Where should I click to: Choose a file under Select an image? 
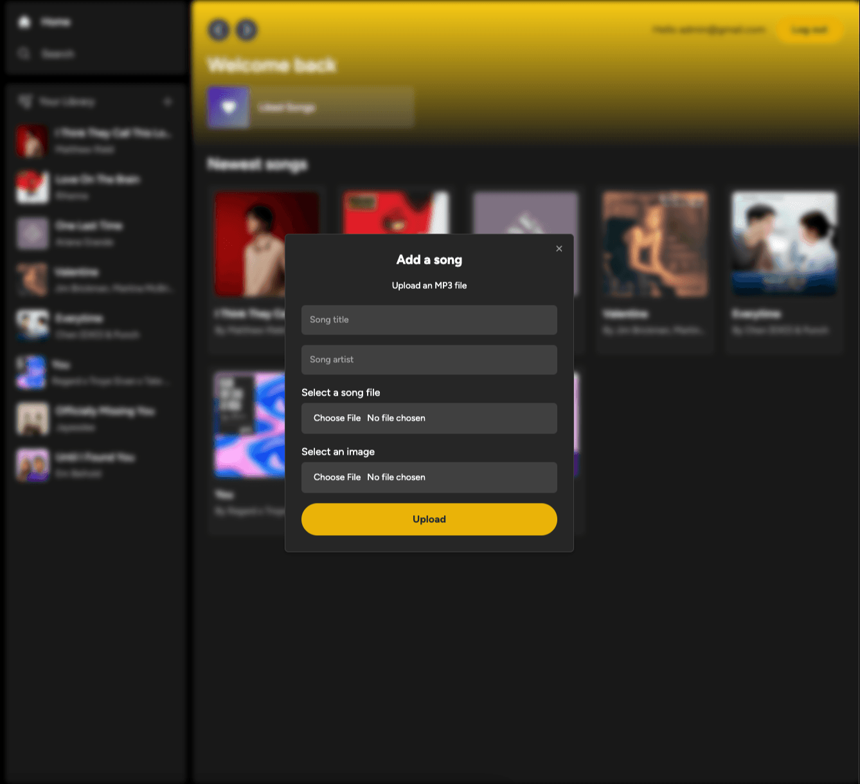point(336,477)
